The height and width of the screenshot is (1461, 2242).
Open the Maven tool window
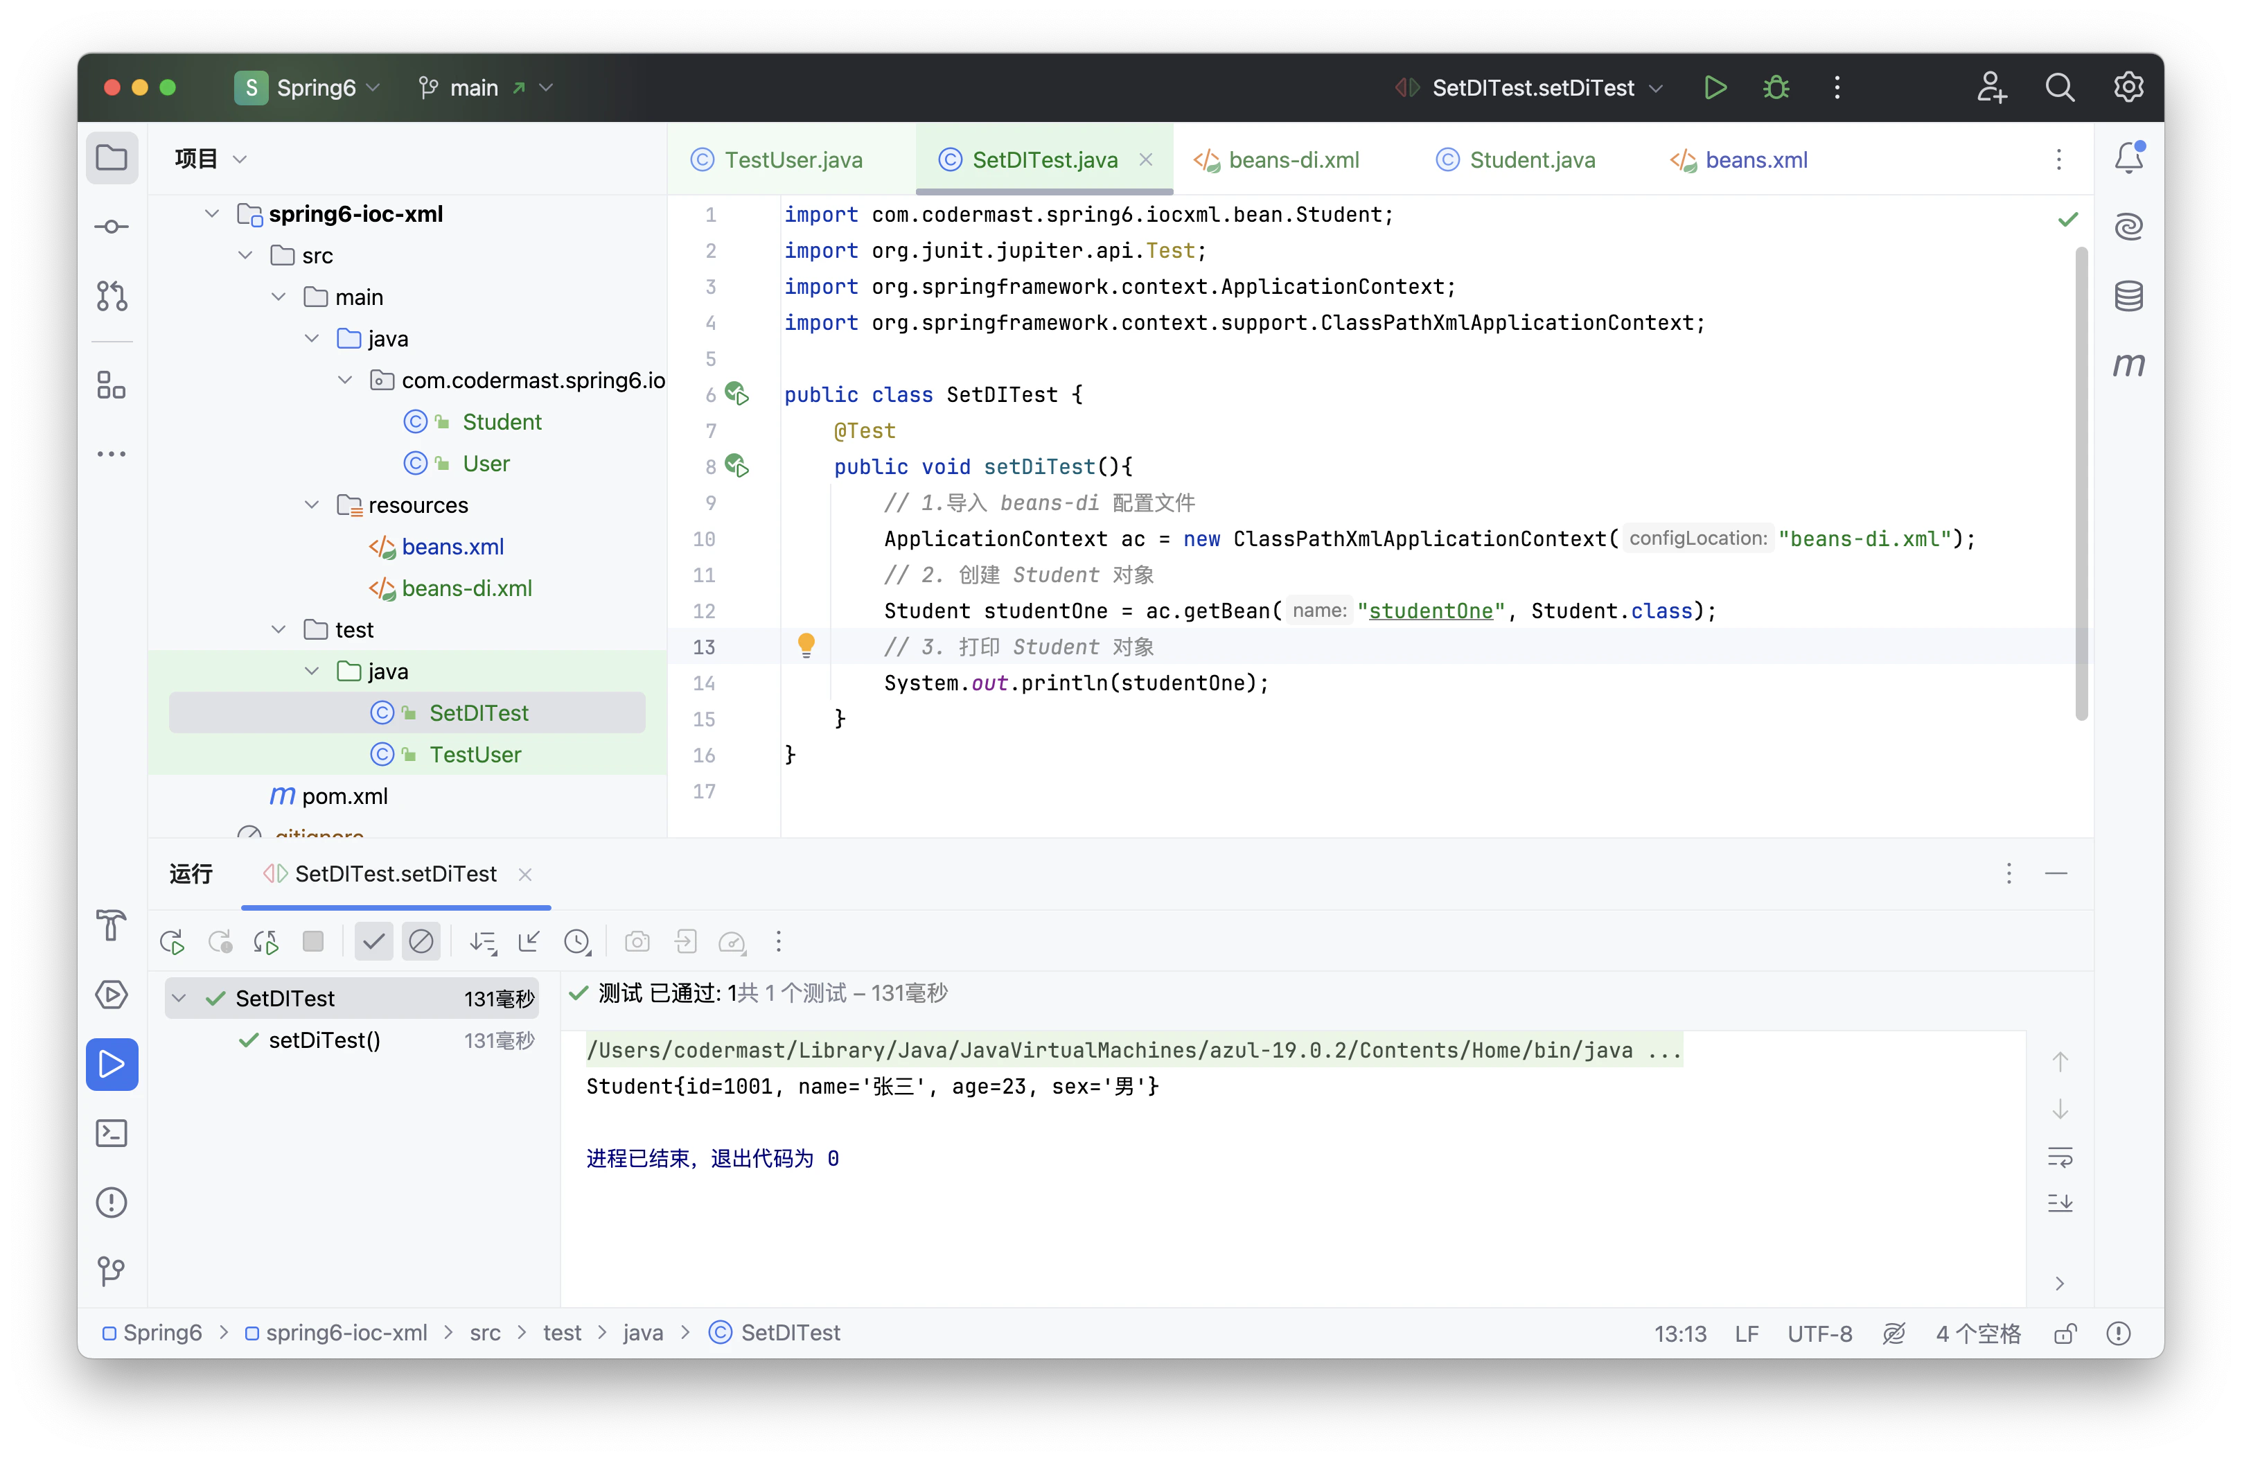[2128, 365]
